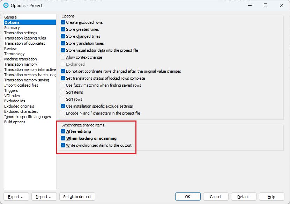
Task: Minimize the Options dialog window
Action: pyautogui.click(x=250, y=5)
